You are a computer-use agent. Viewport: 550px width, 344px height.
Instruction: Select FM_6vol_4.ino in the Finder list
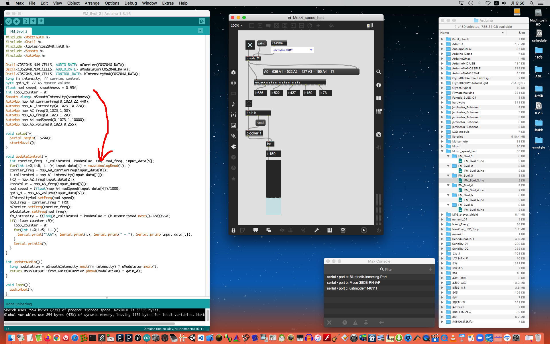click(x=474, y=190)
